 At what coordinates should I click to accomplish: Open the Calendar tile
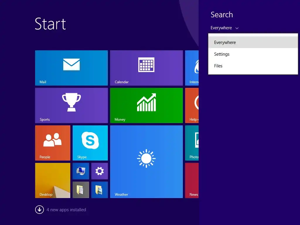coord(146,68)
